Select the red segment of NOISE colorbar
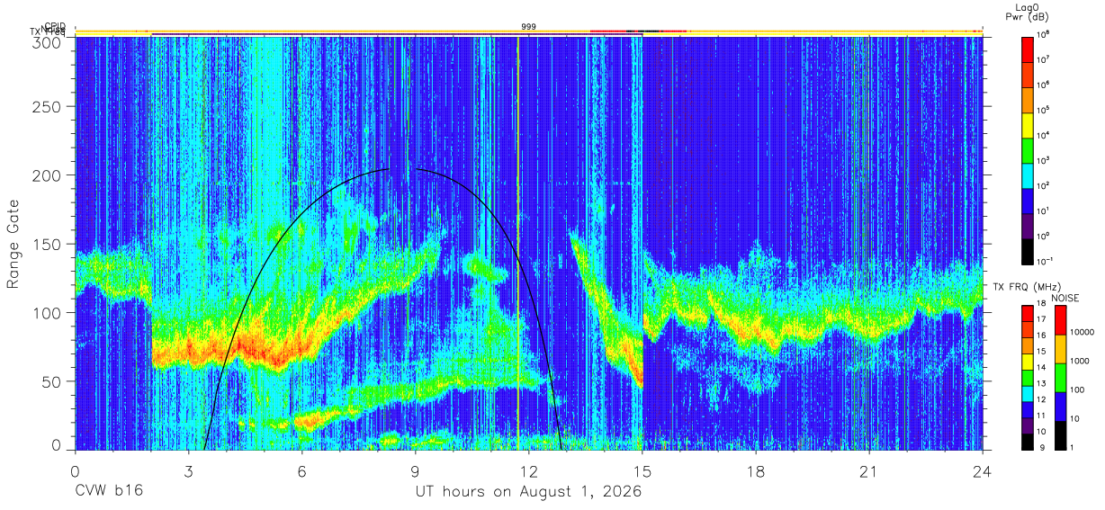 (x=1060, y=320)
